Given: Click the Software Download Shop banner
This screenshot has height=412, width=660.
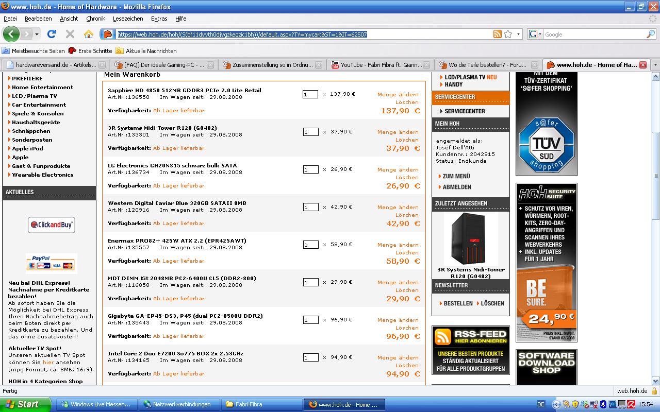Looking at the screenshot, I should (x=547, y=368).
